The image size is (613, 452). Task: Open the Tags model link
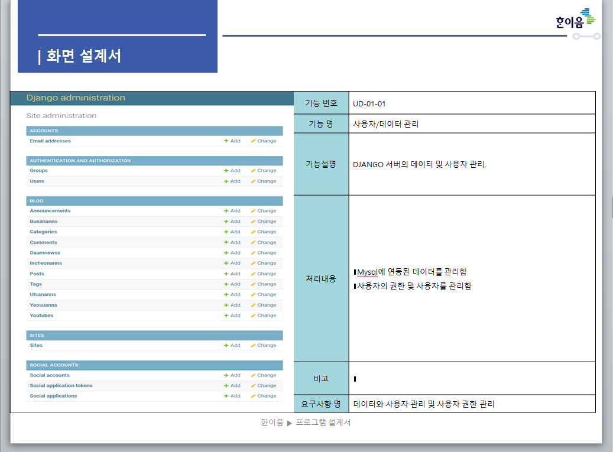pos(35,284)
